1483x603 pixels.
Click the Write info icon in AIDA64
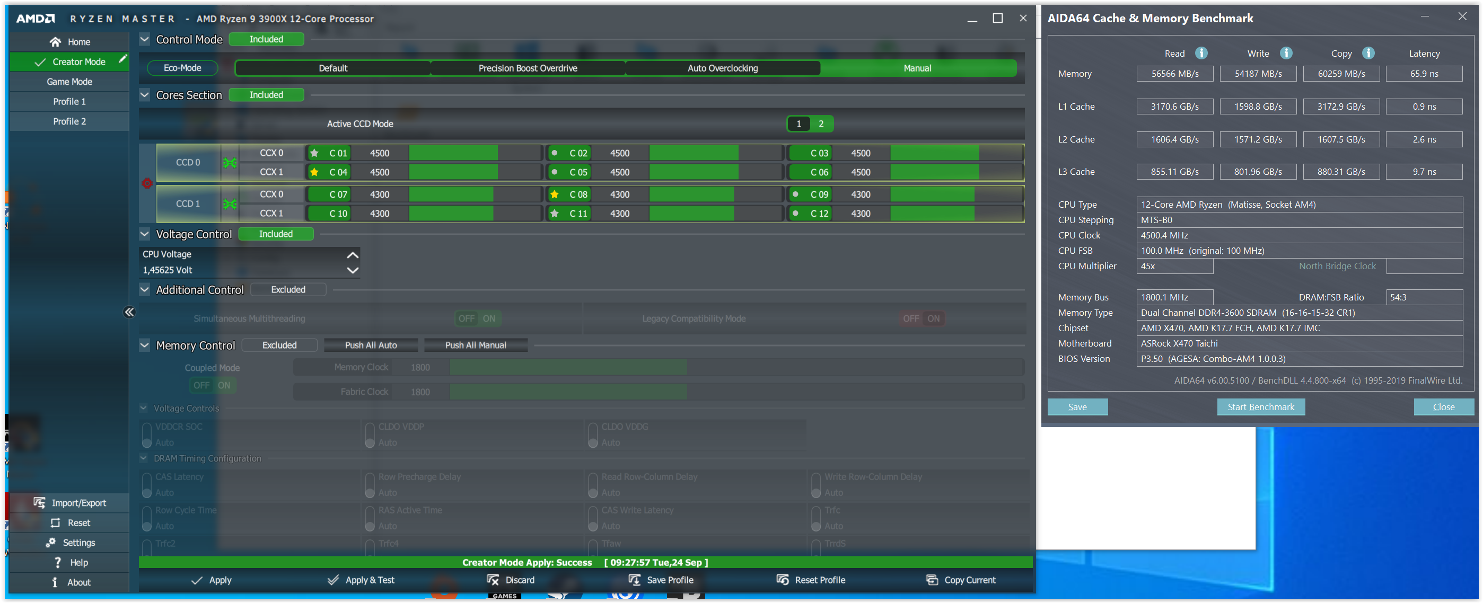tap(1286, 53)
